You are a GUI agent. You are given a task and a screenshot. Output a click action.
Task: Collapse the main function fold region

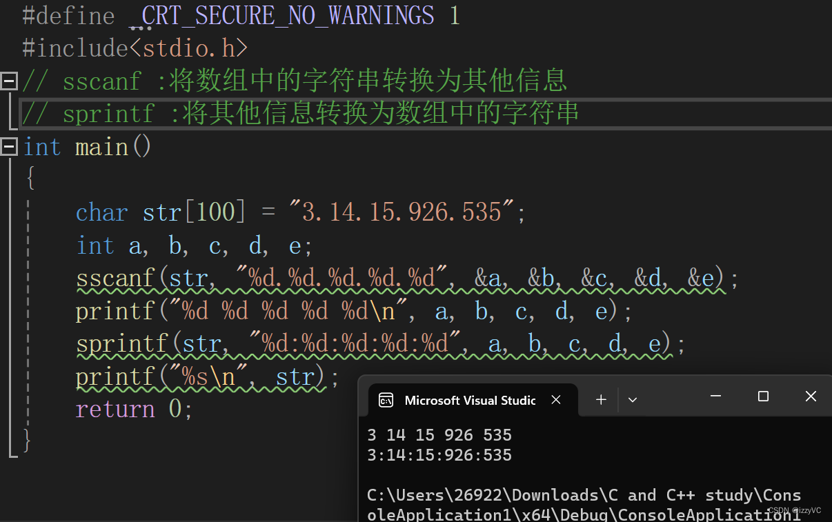click(x=9, y=146)
